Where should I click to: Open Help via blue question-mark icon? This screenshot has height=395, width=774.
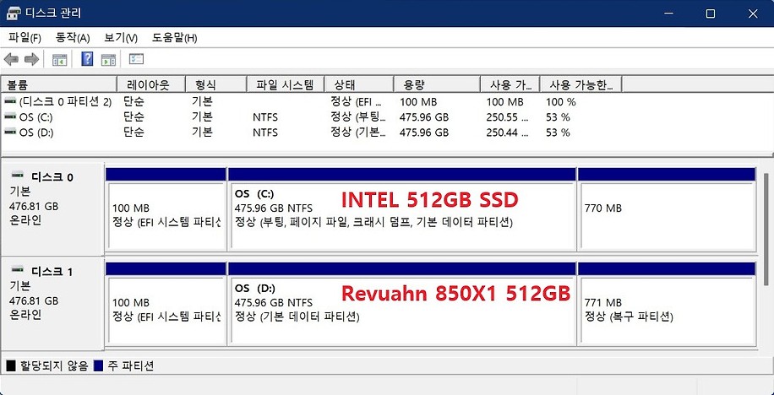click(87, 59)
